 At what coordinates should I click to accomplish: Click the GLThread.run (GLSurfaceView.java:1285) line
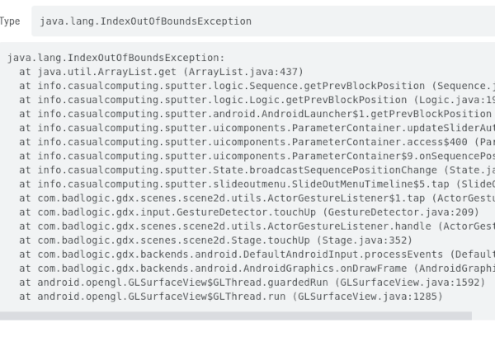pos(231,297)
